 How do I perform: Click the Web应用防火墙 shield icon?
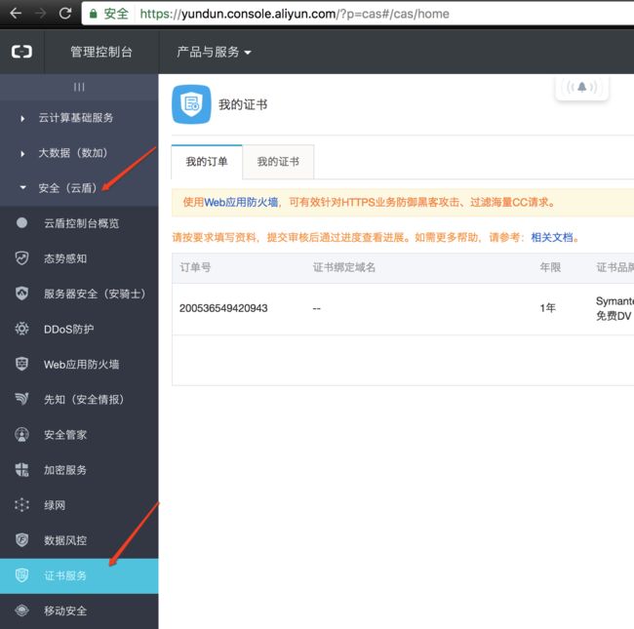pos(21,364)
